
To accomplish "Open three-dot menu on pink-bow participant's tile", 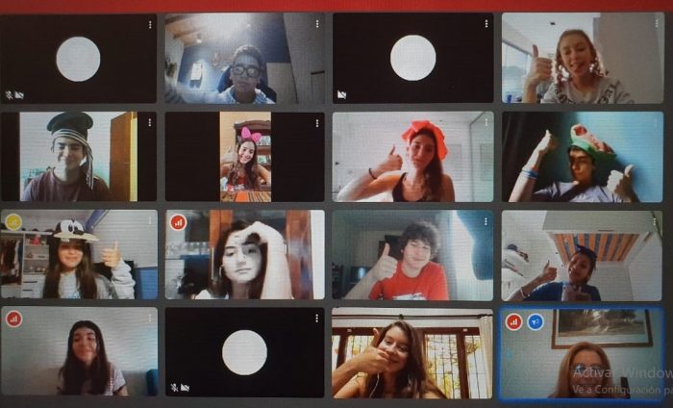I will (316, 122).
